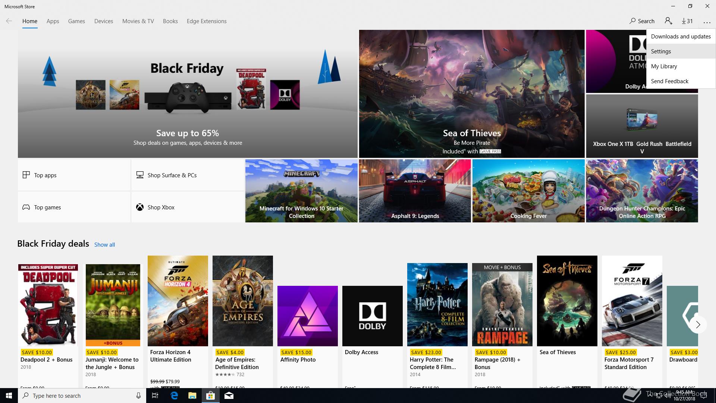Open the Black Friday Save up to 65% banner
The image size is (716, 403).
[x=188, y=94]
